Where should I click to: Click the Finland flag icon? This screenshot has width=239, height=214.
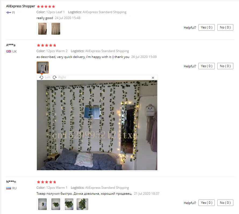9,12
